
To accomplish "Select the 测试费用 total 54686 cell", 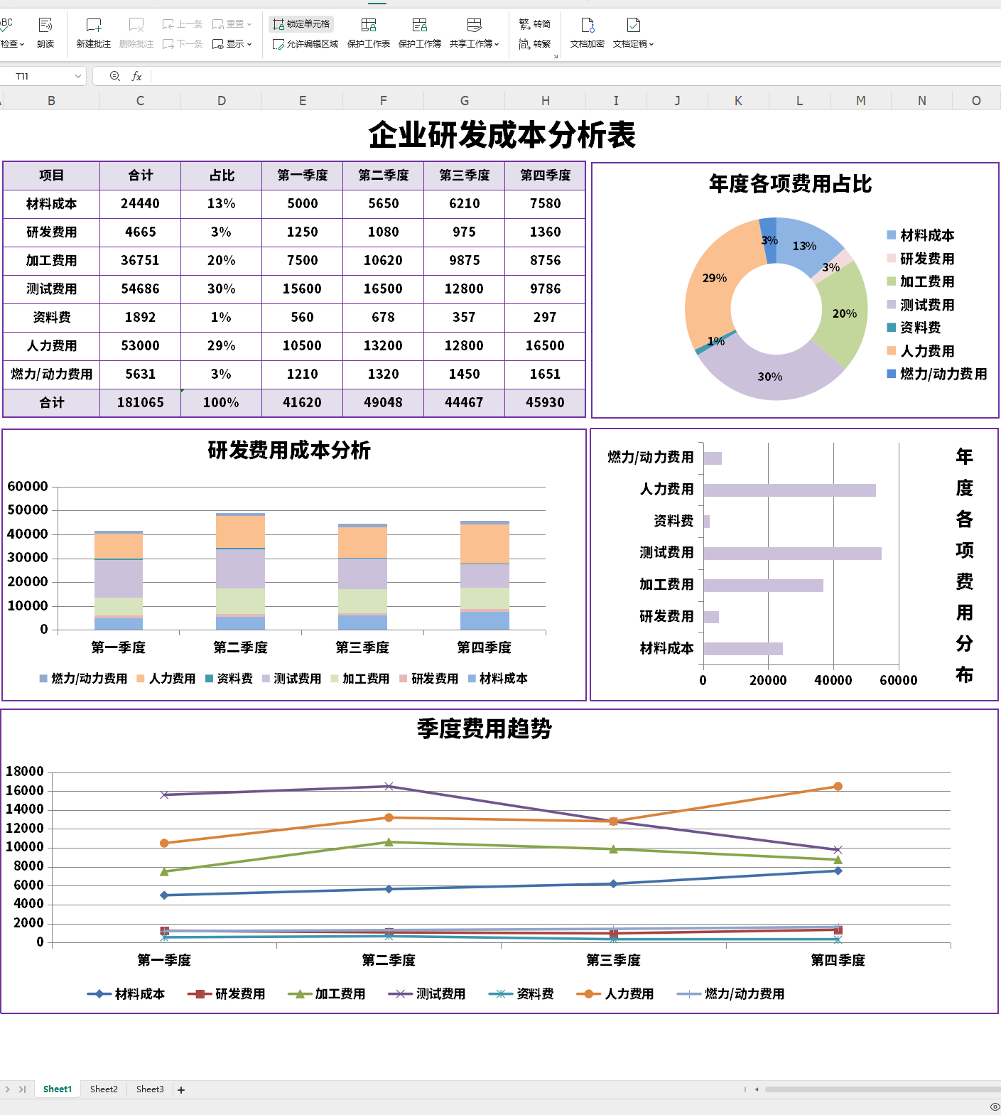I will (x=140, y=289).
